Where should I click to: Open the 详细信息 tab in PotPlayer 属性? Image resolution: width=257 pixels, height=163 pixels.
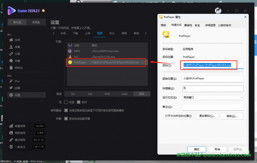(x=210, y=25)
